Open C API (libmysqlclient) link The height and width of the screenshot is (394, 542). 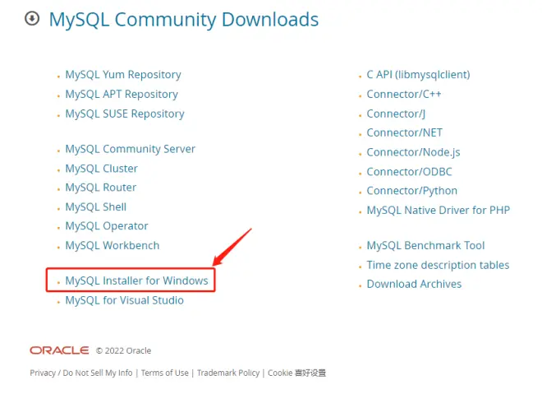pos(418,74)
